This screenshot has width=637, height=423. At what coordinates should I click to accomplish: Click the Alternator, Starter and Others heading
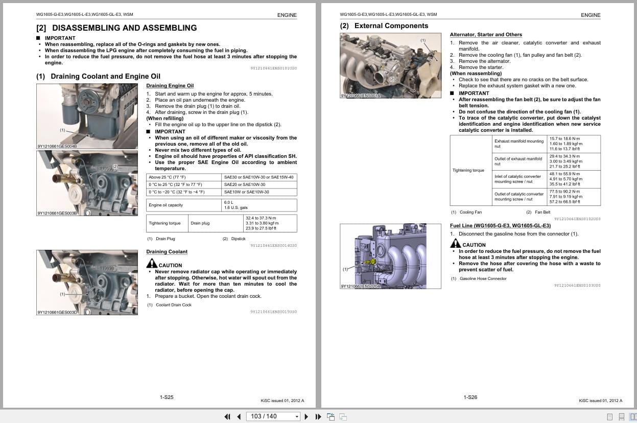coord(485,34)
